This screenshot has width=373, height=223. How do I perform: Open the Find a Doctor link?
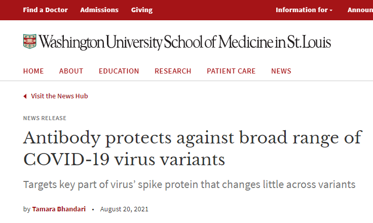pos(45,10)
